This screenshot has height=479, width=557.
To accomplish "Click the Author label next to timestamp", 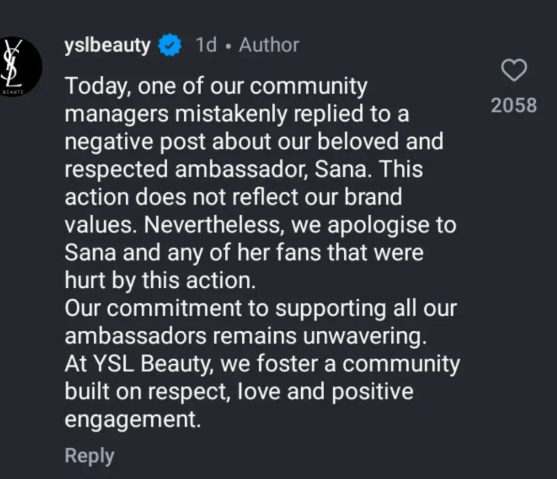I will [x=269, y=45].
